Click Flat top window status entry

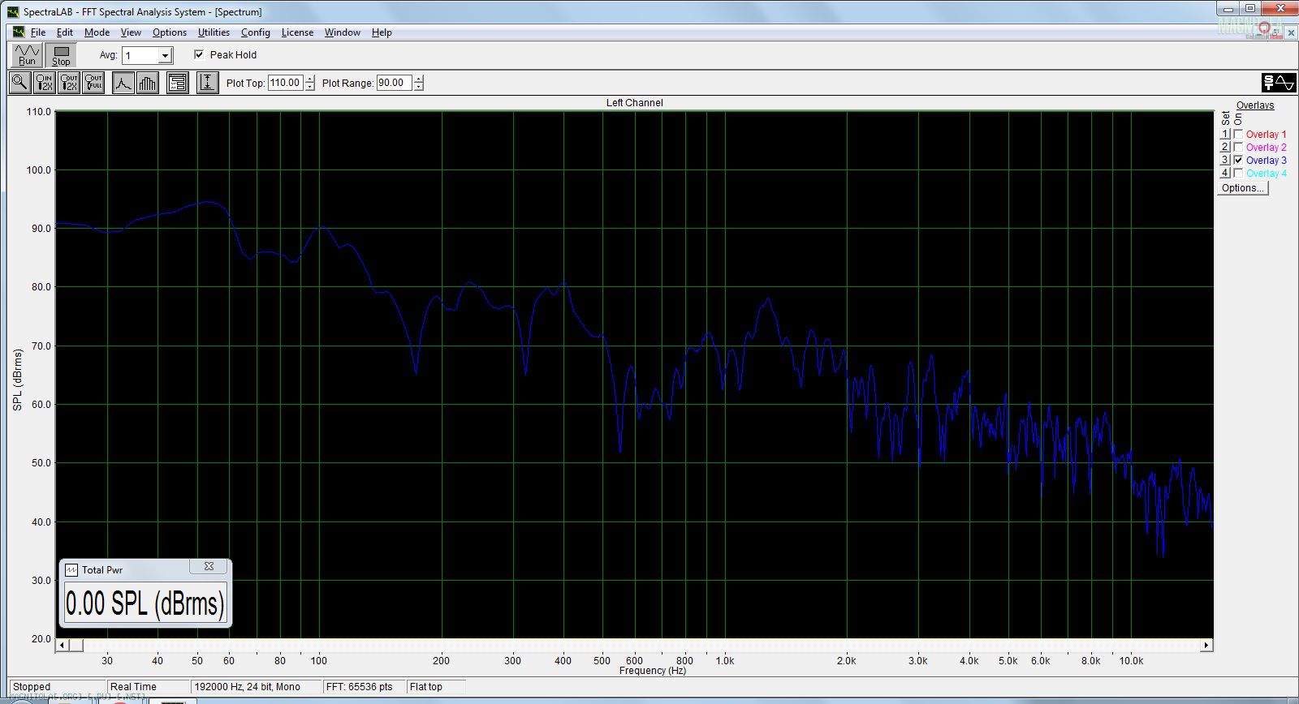[436, 687]
